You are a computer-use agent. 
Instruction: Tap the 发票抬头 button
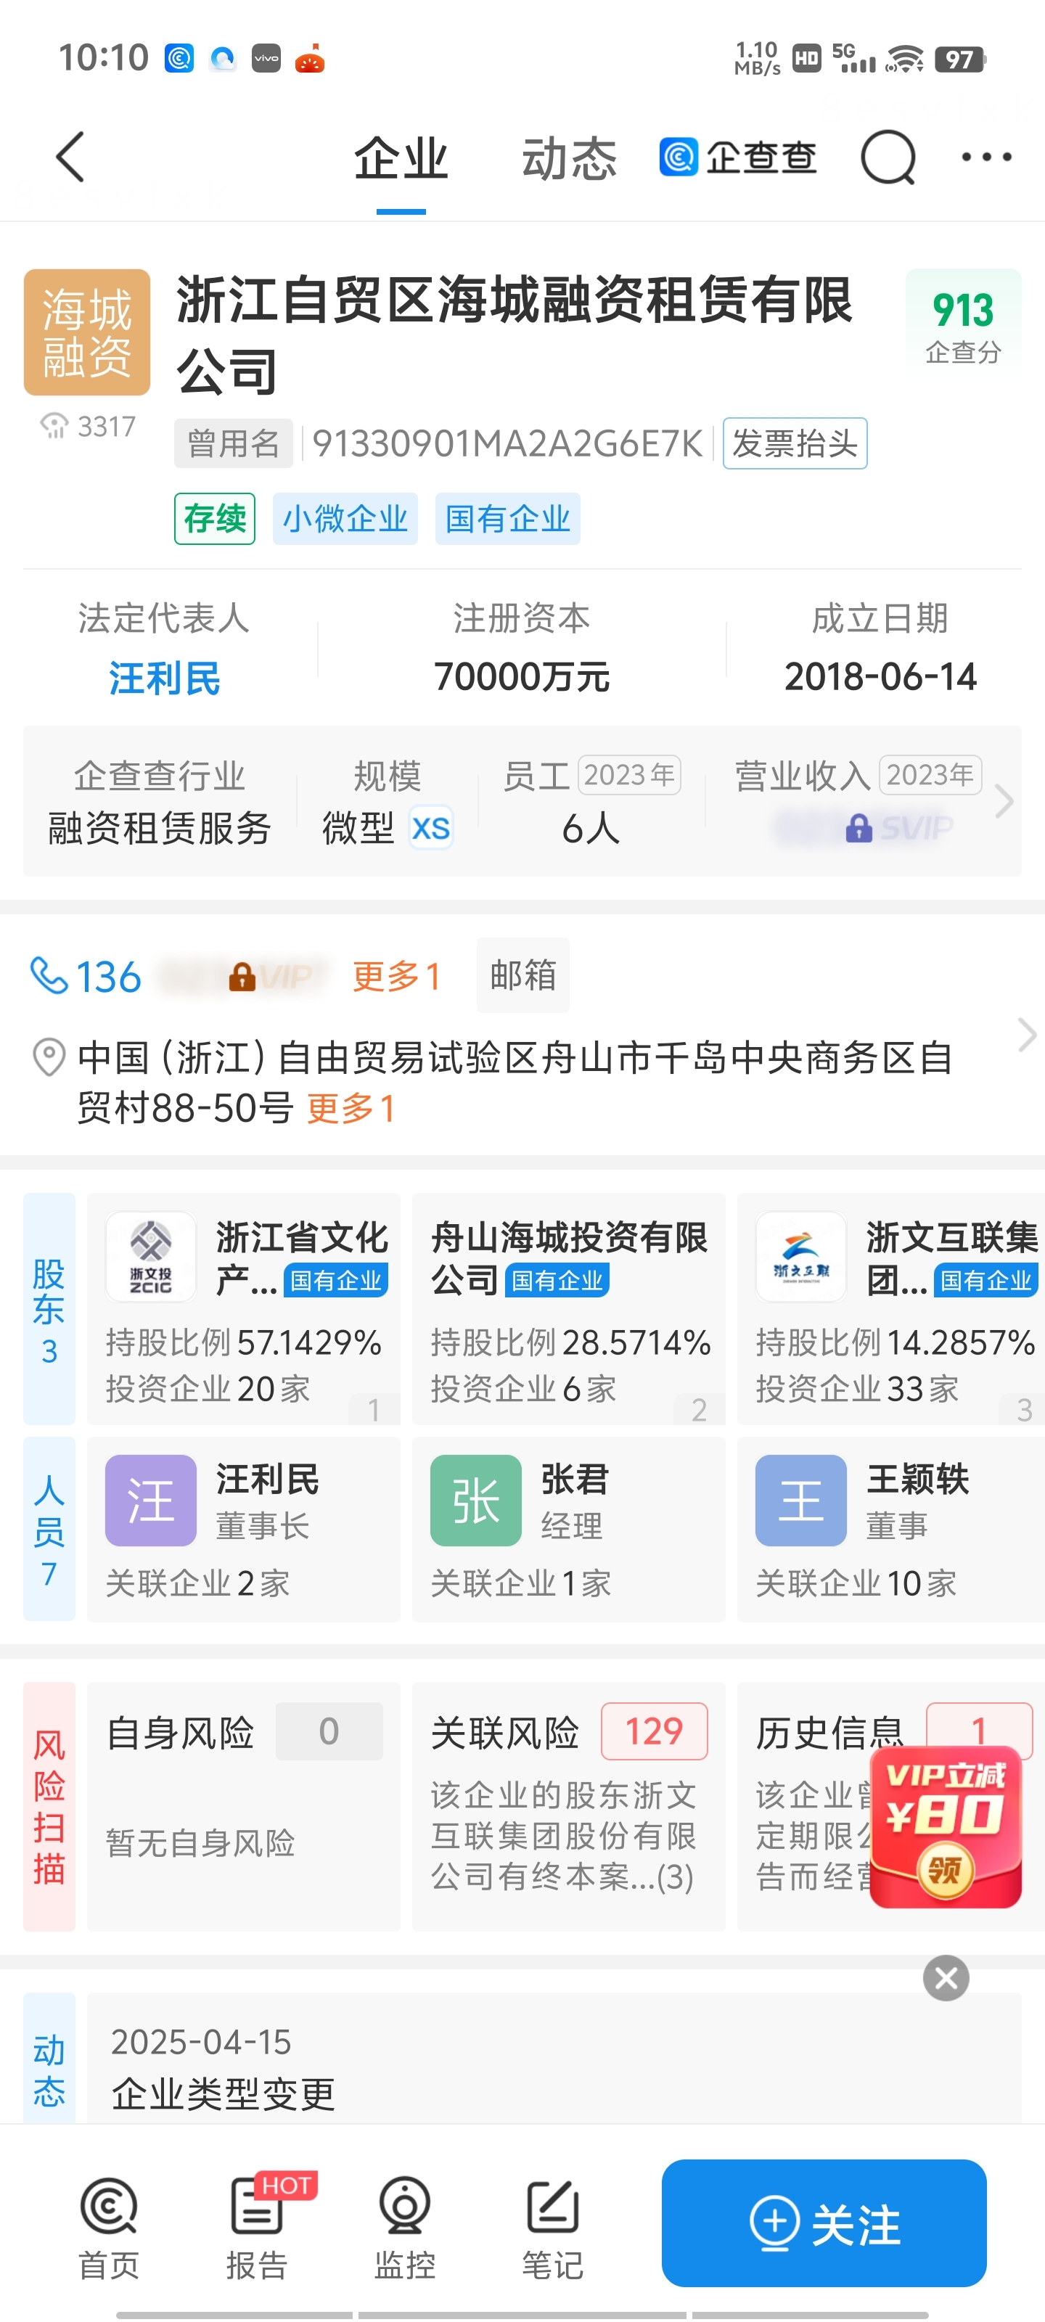pos(795,443)
